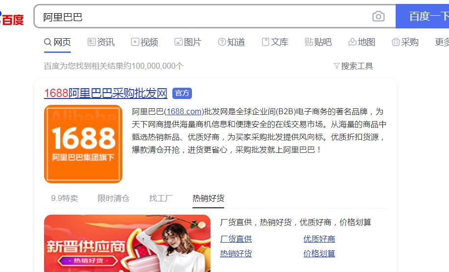Open the 1688阿里巴巴采购批发网 result title

pos(105,93)
